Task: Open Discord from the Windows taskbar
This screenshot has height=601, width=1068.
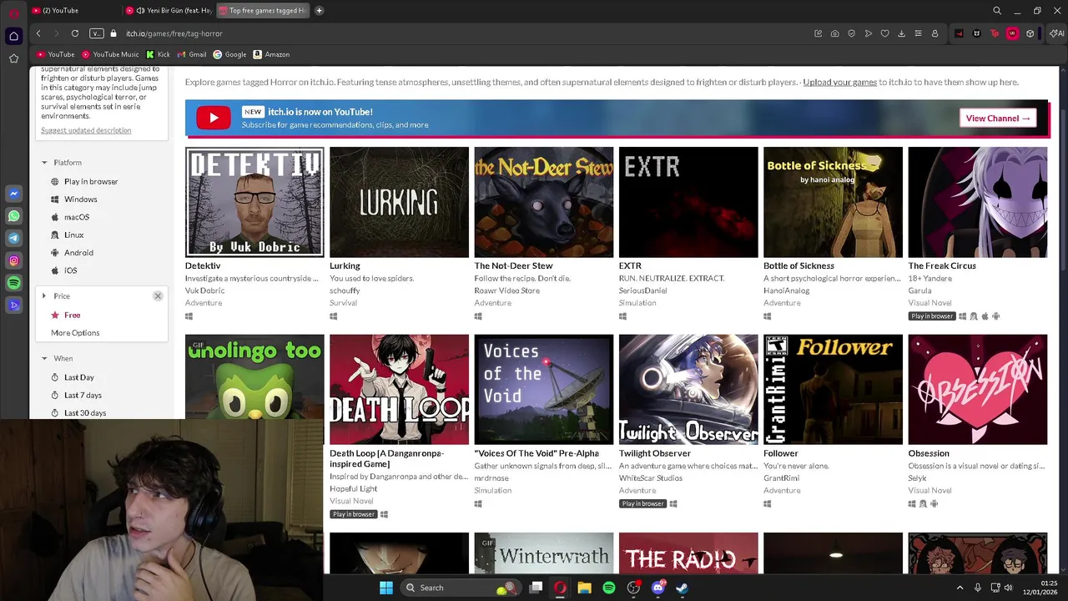Action: 657,588
